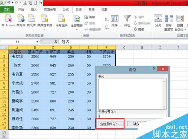Screen dimensions: 188x139
Task: Click cell containing 韦立熔
Action: [x=17, y=56]
